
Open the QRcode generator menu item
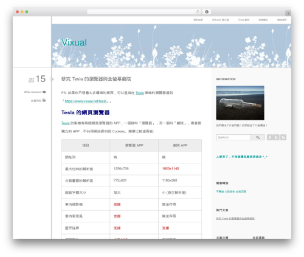(220, 20)
